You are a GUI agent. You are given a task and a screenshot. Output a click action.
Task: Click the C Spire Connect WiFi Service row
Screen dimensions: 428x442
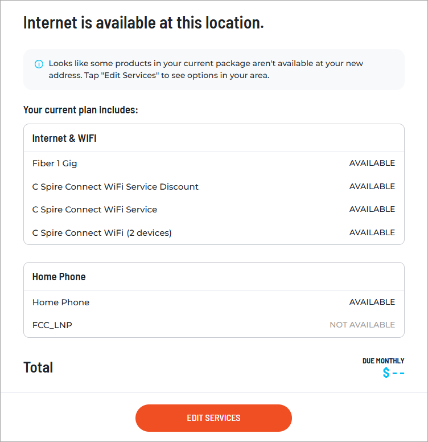[94, 210]
